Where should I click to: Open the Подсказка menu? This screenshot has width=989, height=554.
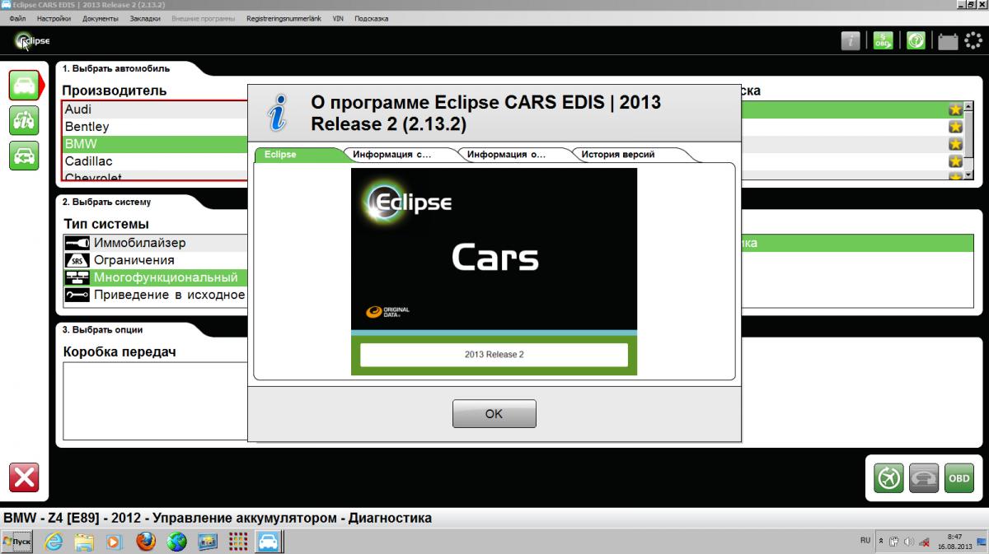[x=372, y=18]
